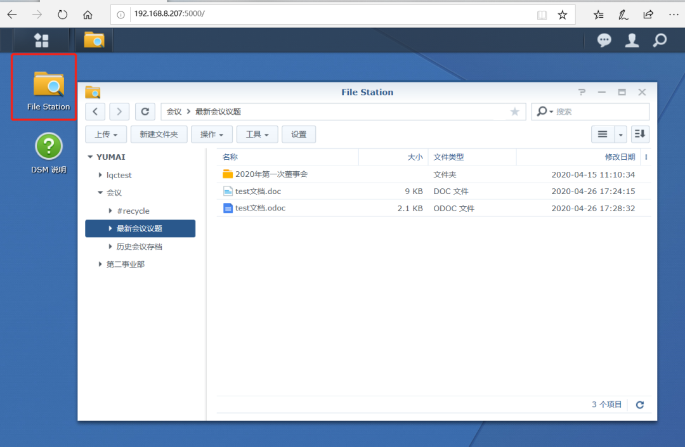This screenshot has width=685, height=447.
Task: Refresh the folder with the reload button
Action: coord(145,112)
